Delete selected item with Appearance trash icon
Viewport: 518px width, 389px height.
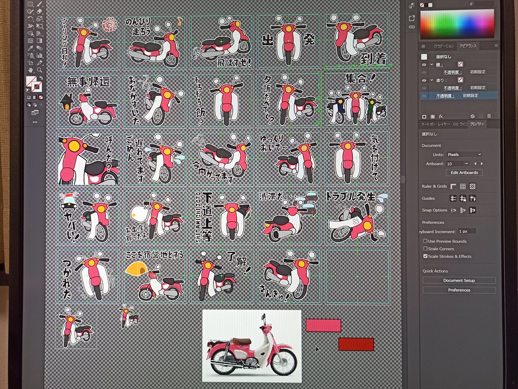[x=489, y=116]
